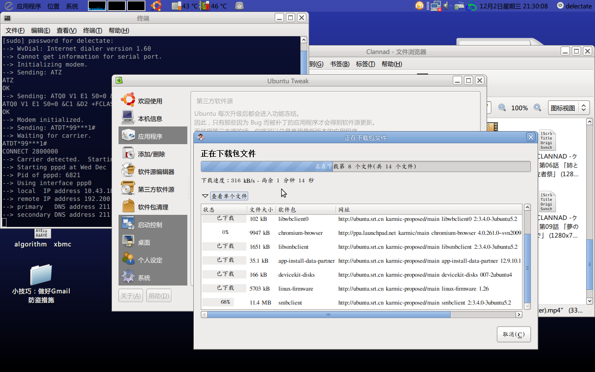Select the CLANNAD 第06話 subtitle file icon
Viewport: 595px width, 372px height.
tap(547, 140)
